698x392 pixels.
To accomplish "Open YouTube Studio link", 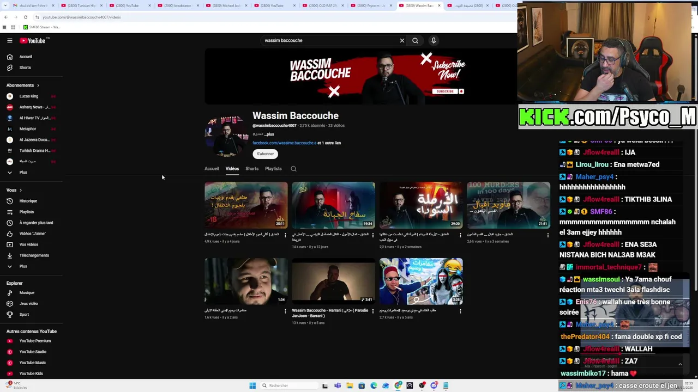I will pyautogui.click(x=32, y=352).
